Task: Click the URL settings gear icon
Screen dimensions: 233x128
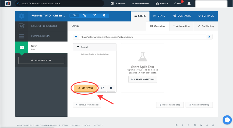Action: [x=76, y=37]
